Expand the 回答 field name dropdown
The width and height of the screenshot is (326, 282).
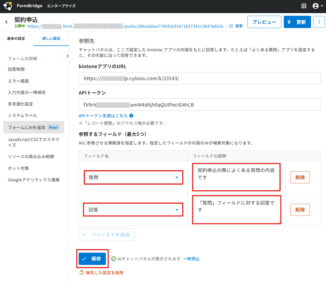(x=177, y=210)
